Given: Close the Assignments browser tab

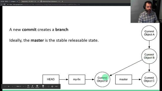Looking at the screenshot, I should coord(38,2).
